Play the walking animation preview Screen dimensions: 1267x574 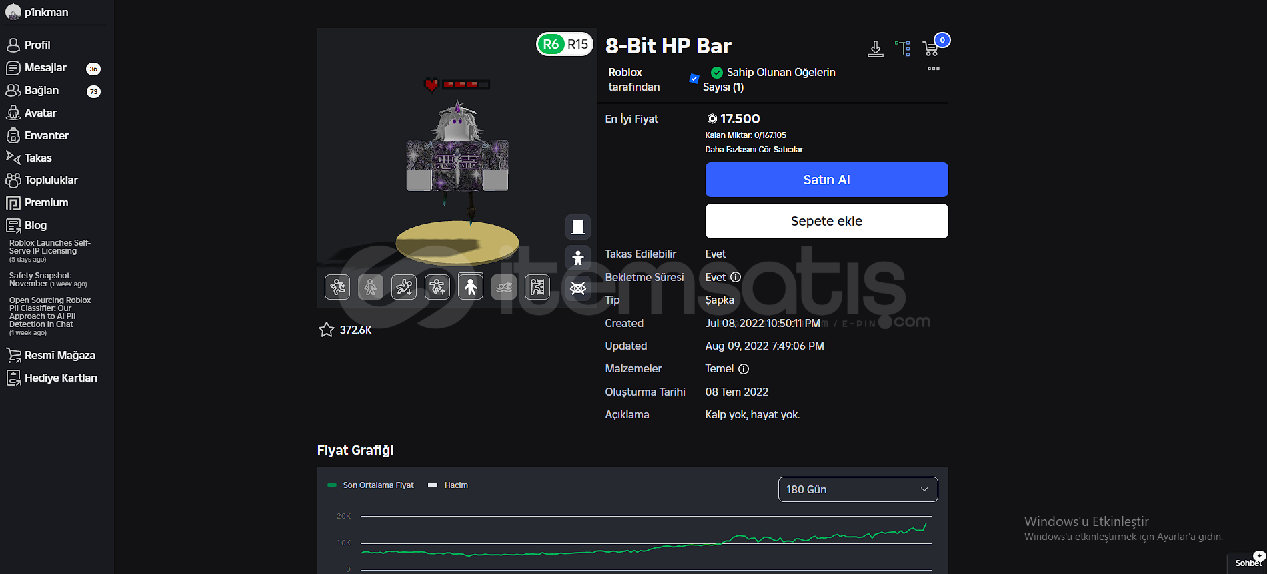[371, 287]
